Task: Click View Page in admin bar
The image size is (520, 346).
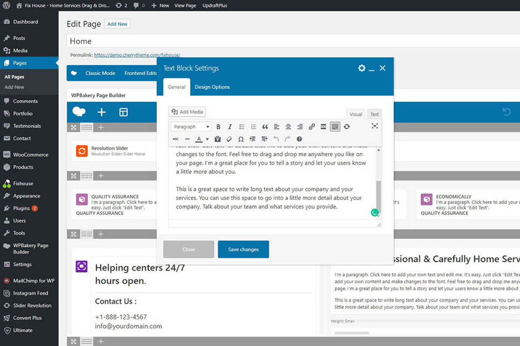Action: (185, 6)
